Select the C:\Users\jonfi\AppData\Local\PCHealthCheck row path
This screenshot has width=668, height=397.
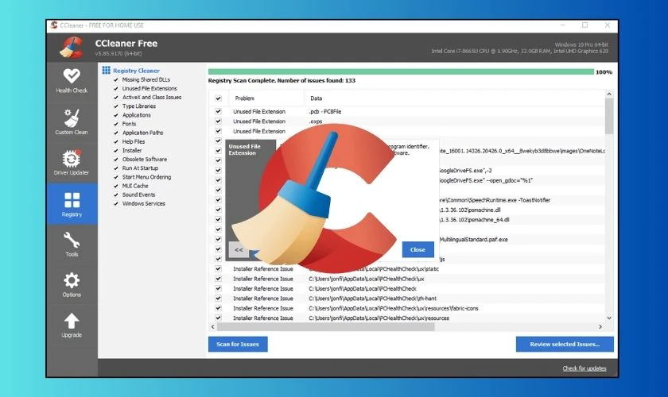363,288
